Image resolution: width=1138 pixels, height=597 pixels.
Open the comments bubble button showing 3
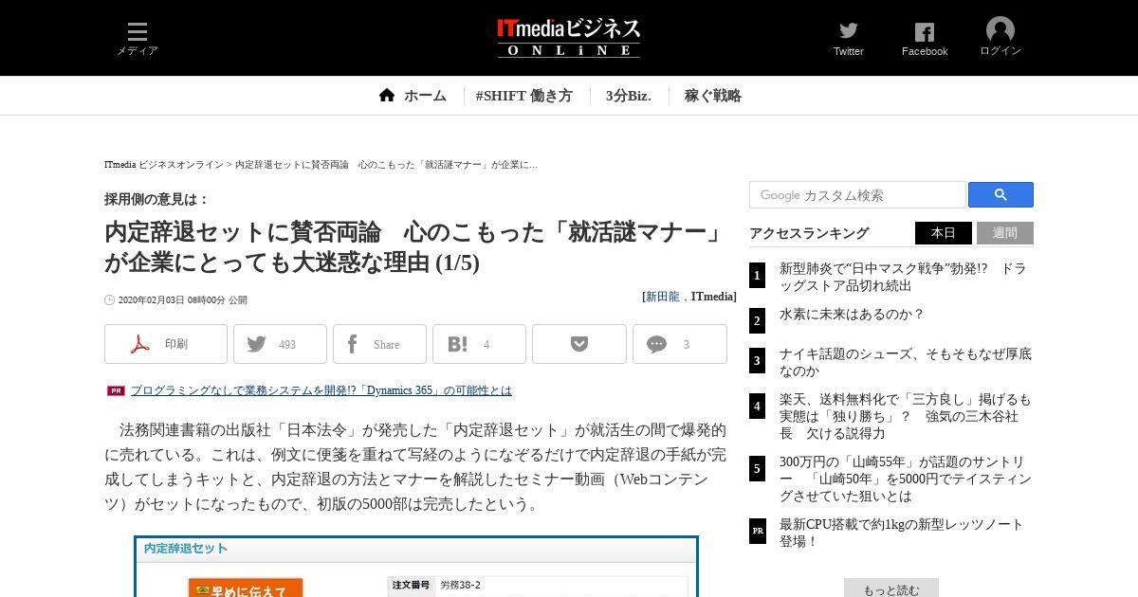[680, 344]
